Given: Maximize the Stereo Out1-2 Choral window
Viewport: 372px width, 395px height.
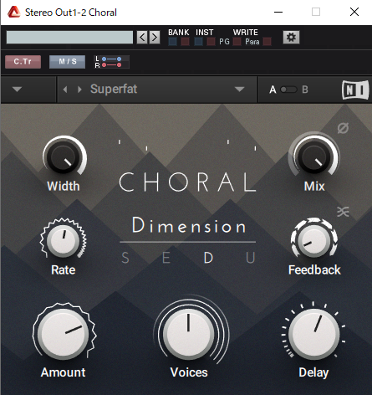Looking at the screenshot, I should click(316, 12).
